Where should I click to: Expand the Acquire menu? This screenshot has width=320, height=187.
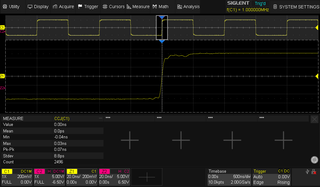point(63,7)
